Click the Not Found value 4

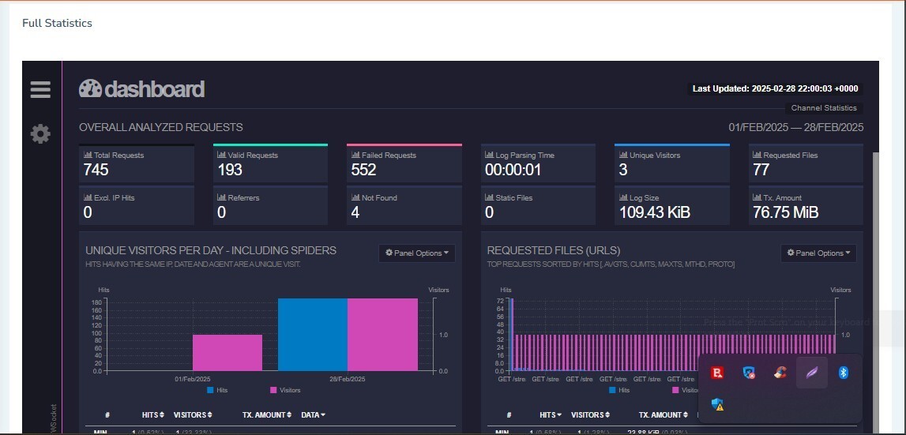(x=355, y=212)
